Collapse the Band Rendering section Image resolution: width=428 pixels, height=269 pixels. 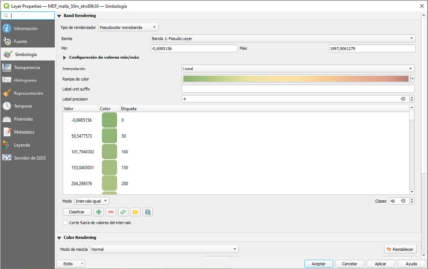click(59, 16)
